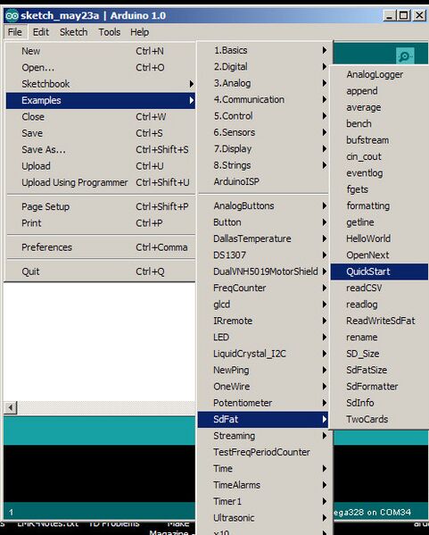The height and width of the screenshot is (535, 429).
Task: Select the Examples menu entry
Action: (101, 100)
